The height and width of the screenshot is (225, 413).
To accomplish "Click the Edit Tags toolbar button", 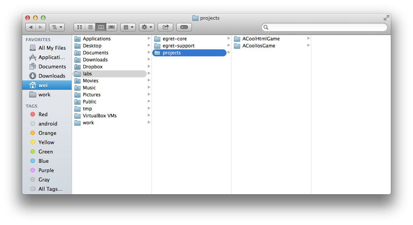I will coord(184,27).
